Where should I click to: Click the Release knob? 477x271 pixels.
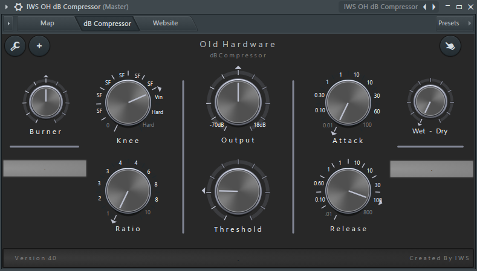click(348, 191)
